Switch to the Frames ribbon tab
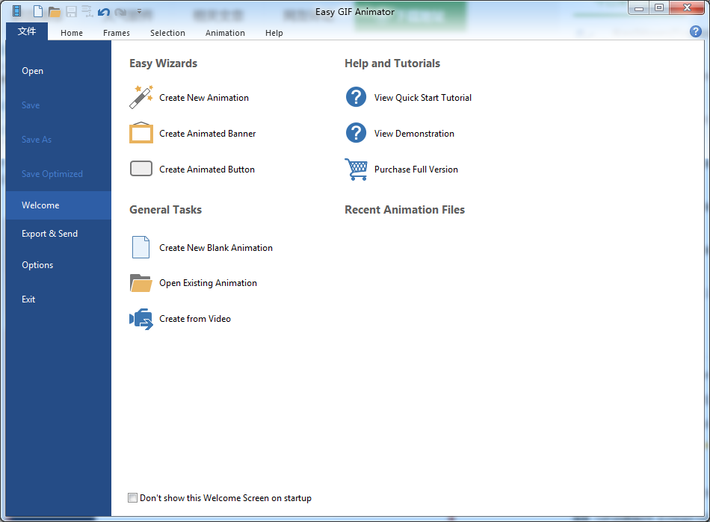This screenshot has height=522, width=710. pyautogui.click(x=117, y=33)
